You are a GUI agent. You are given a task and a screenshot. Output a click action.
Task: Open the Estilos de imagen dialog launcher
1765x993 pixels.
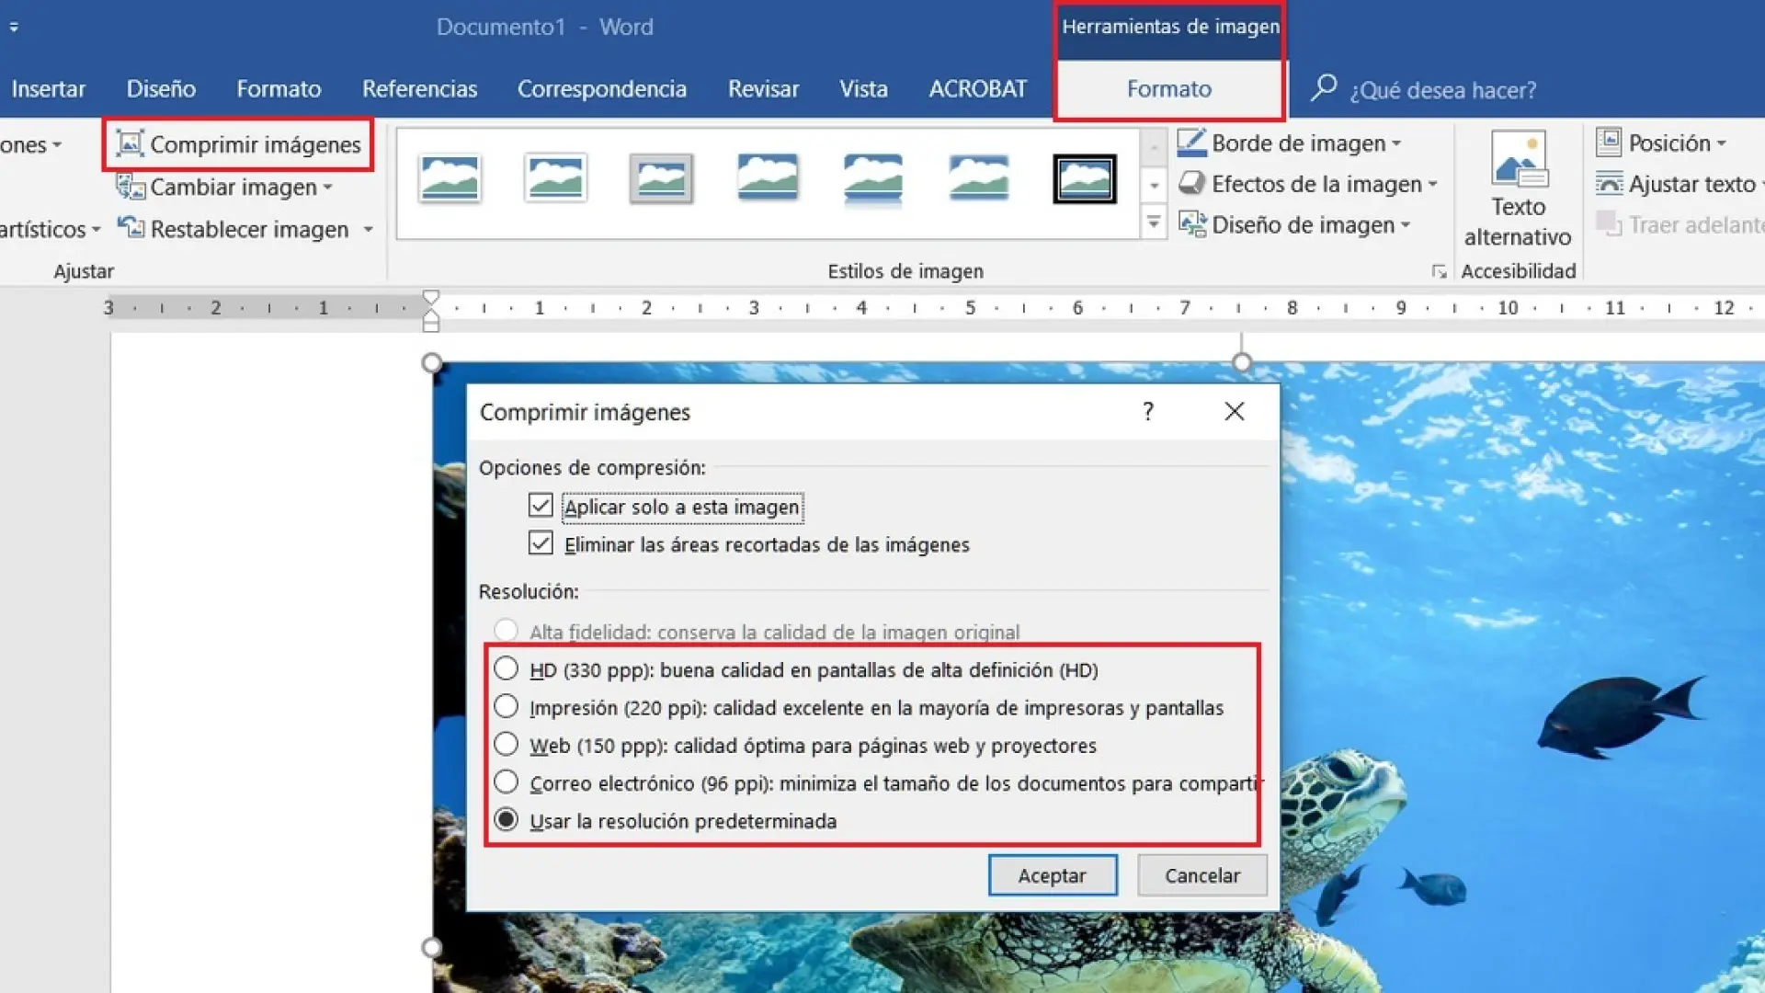pos(1439,271)
